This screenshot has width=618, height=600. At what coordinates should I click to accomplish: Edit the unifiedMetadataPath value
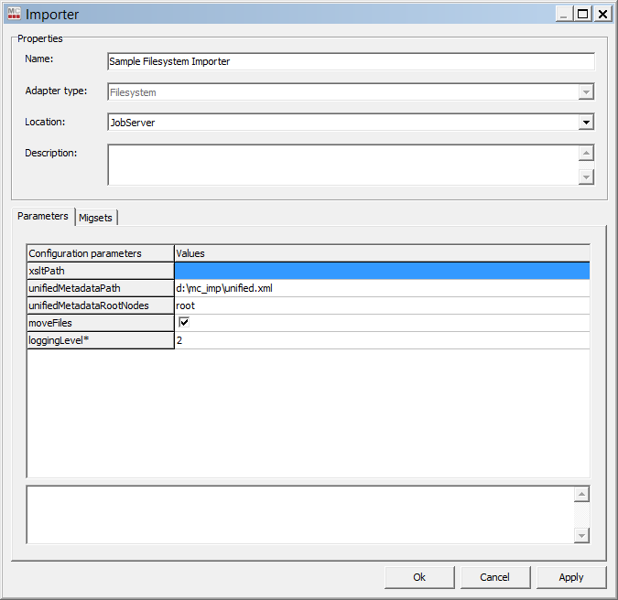(x=381, y=288)
